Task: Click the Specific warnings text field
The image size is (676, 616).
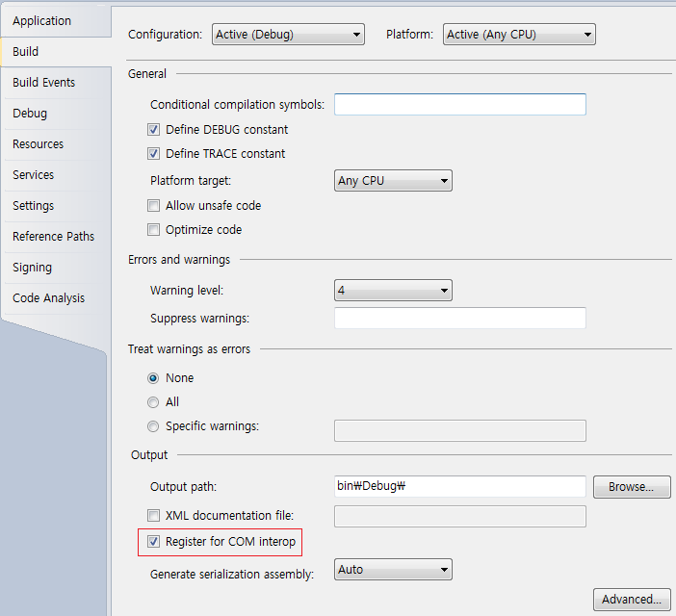Action: 460,431
